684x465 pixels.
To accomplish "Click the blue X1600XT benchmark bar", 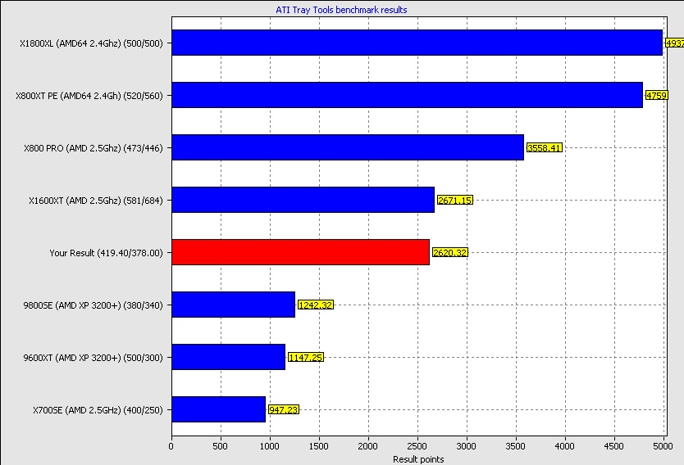I will pos(303,200).
